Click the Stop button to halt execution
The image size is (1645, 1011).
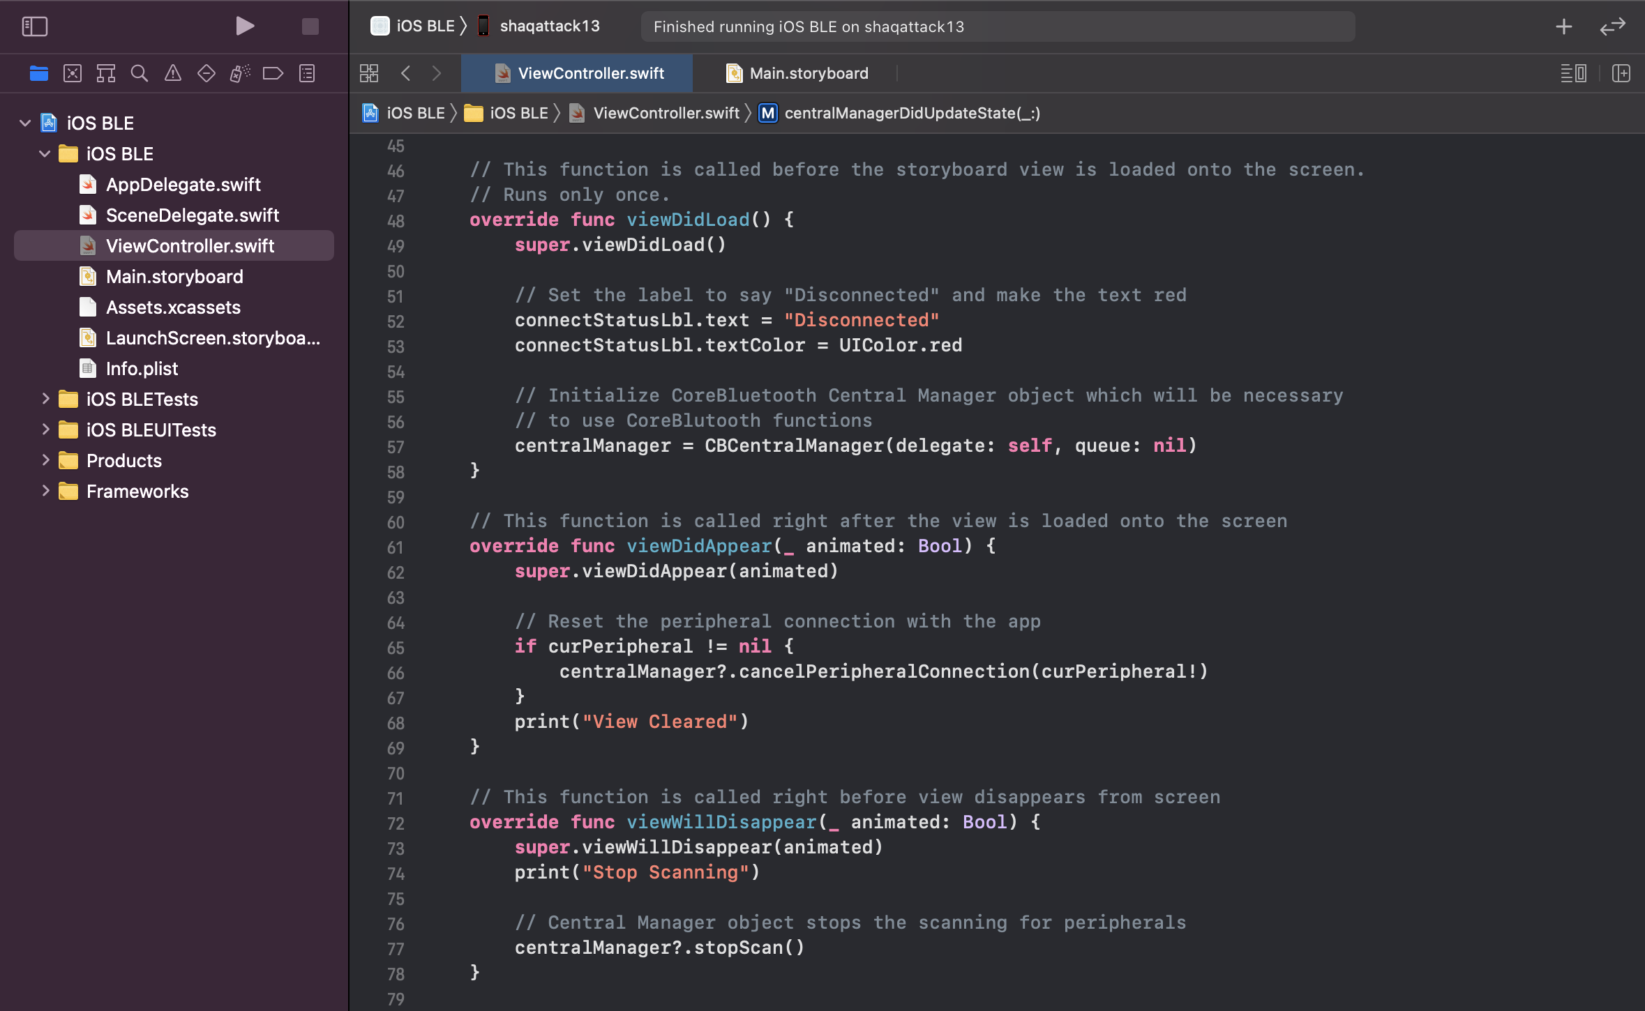pos(310,26)
